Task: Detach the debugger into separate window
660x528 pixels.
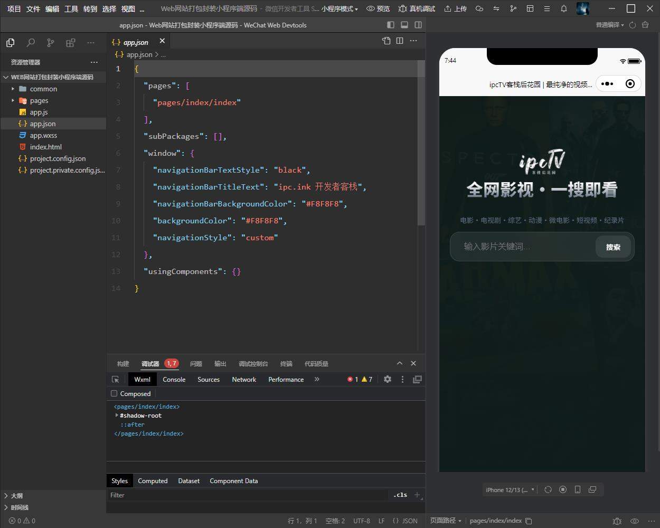Action: tap(417, 379)
